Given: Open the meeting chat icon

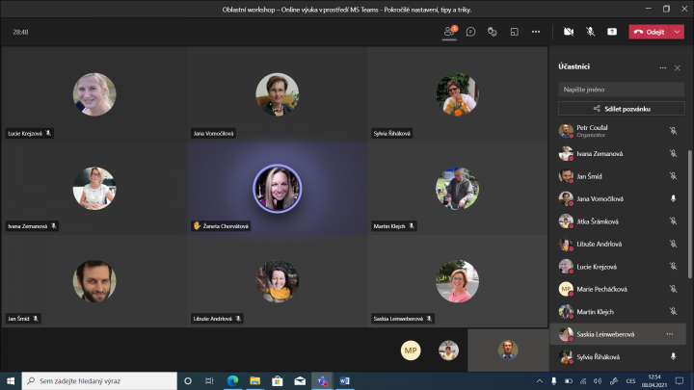Looking at the screenshot, I should click(x=470, y=32).
